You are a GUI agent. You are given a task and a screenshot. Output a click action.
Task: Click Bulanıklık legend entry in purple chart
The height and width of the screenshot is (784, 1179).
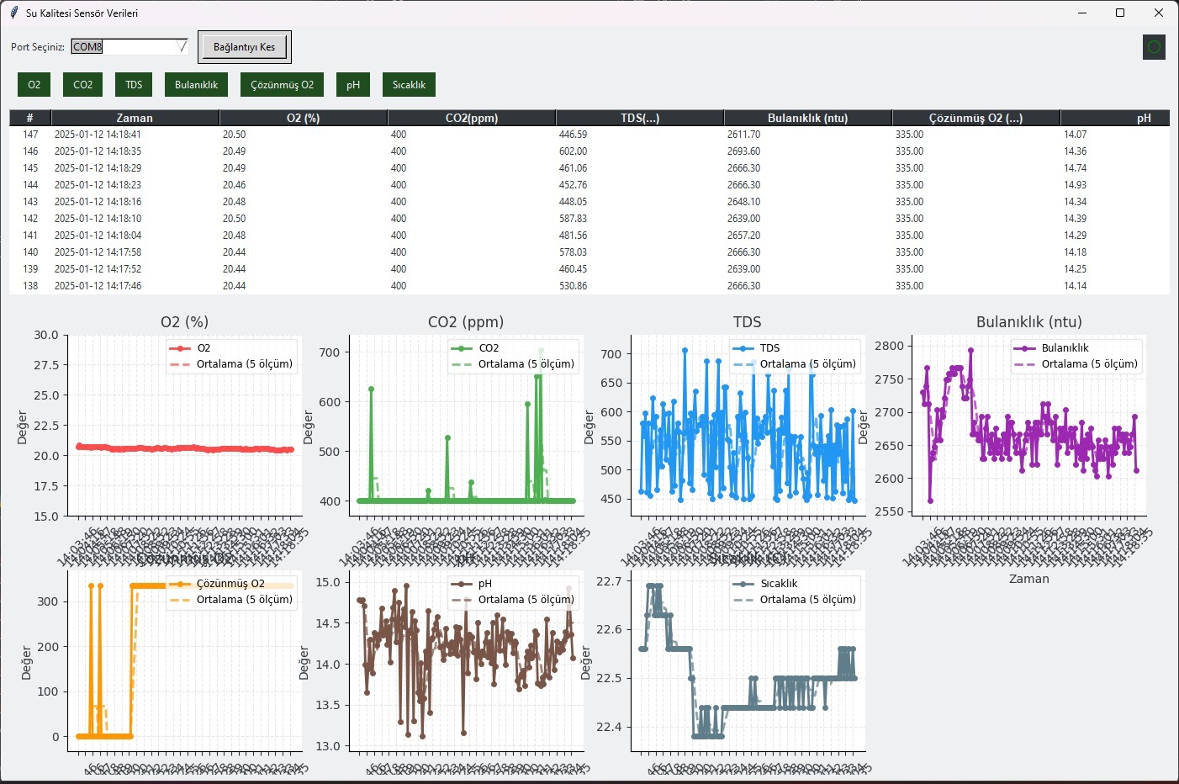pos(1051,347)
